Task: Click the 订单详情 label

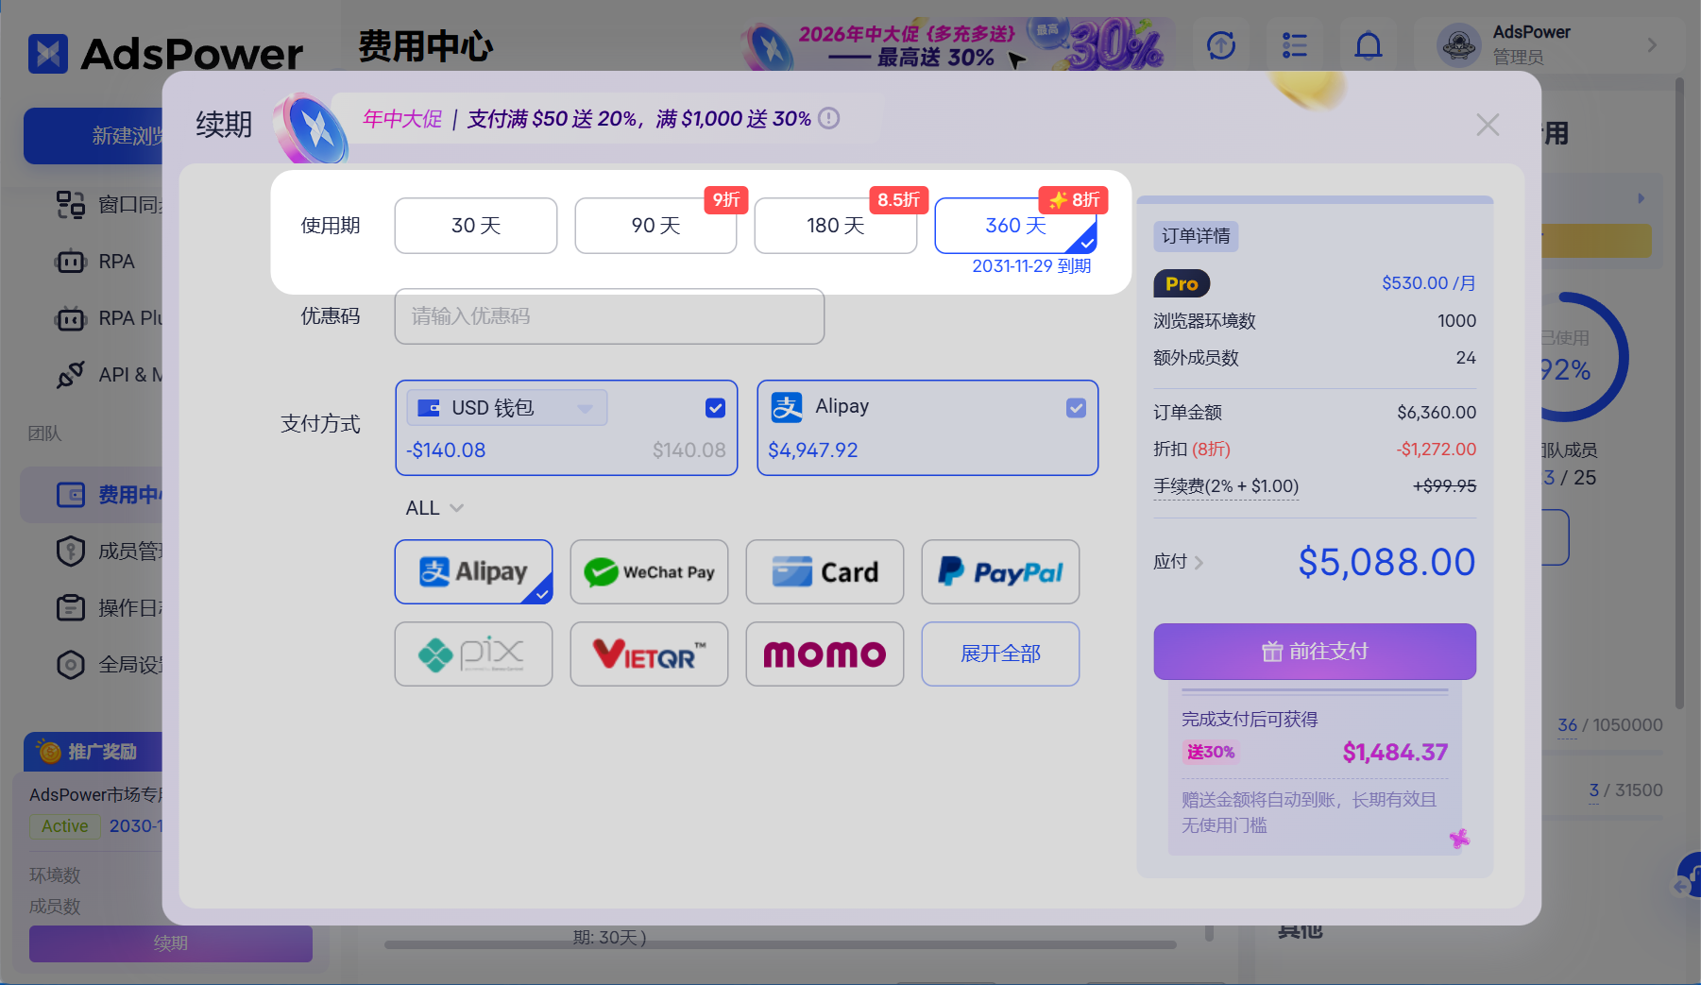Action: 1196,236
